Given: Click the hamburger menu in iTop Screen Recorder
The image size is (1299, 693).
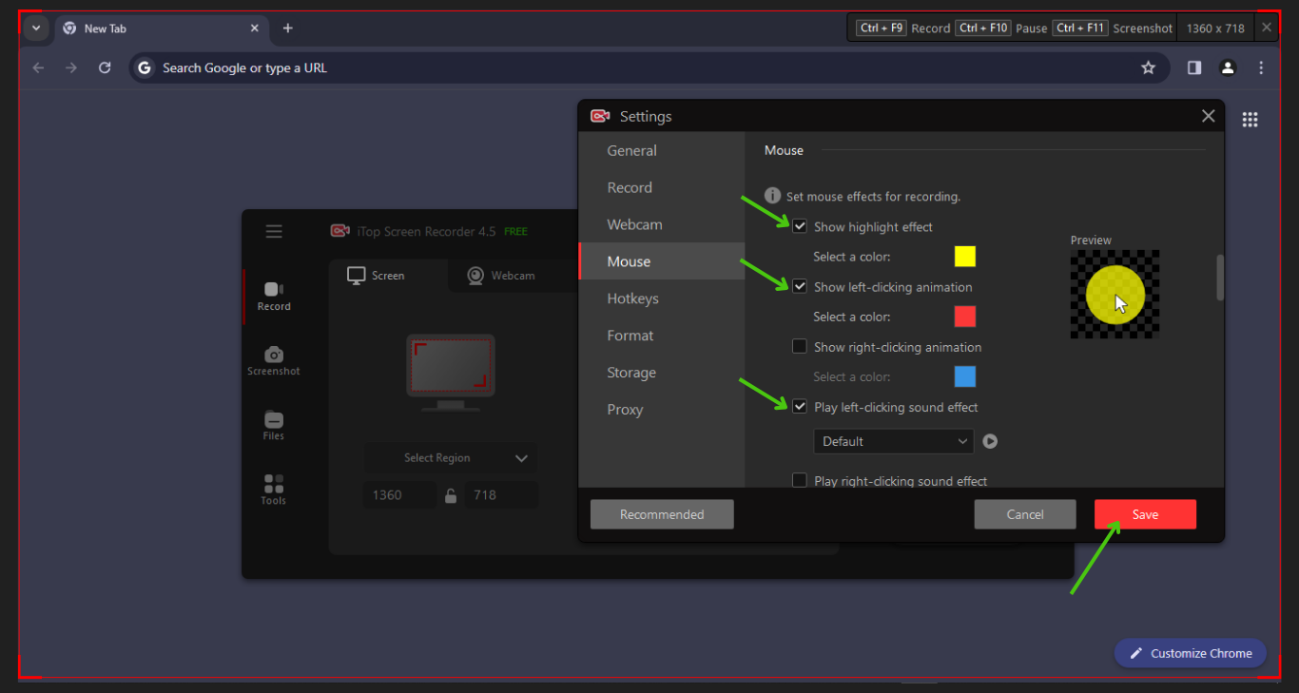Looking at the screenshot, I should (x=274, y=231).
